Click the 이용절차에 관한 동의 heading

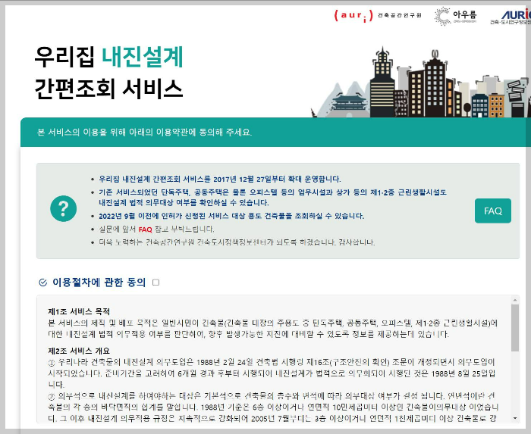point(99,283)
